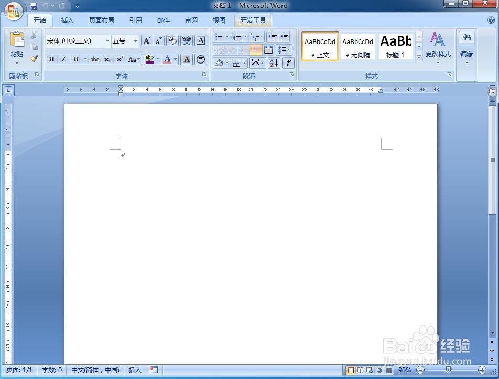This screenshot has height=379, width=499.
Task: Open Word help question mark
Action: [x=491, y=20]
